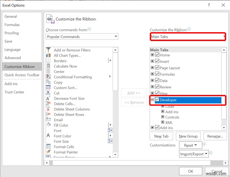The height and width of the screenshot is (177, 230).
Task: Click the Format Cells icon
Action: coord(48,146)
